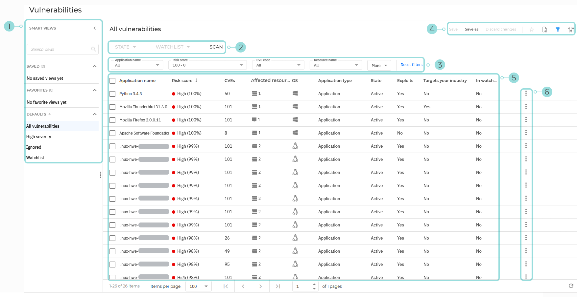Sort by the Risk score column header
Viewport: 577px width, 297px height.
[182, 81]
